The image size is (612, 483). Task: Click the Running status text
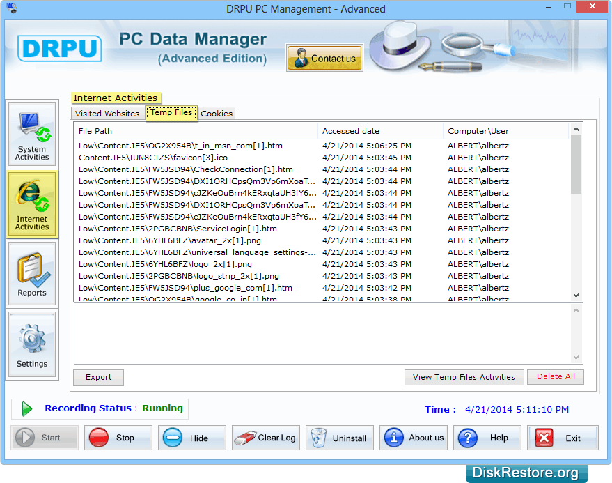pos(162,408)
